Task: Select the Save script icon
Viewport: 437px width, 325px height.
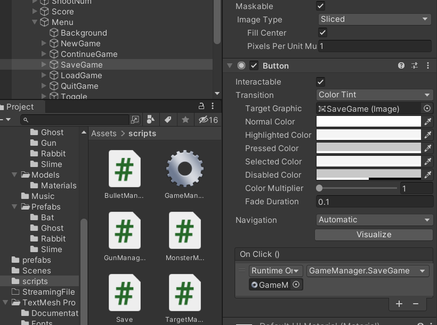Action: click(125, 293)
